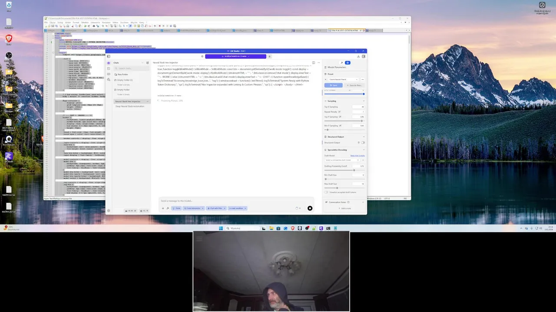This screenshot has width=556, height=312.
Task: Toggle the Top P Sampling checkbox
Action: click(x=340, y=117)
